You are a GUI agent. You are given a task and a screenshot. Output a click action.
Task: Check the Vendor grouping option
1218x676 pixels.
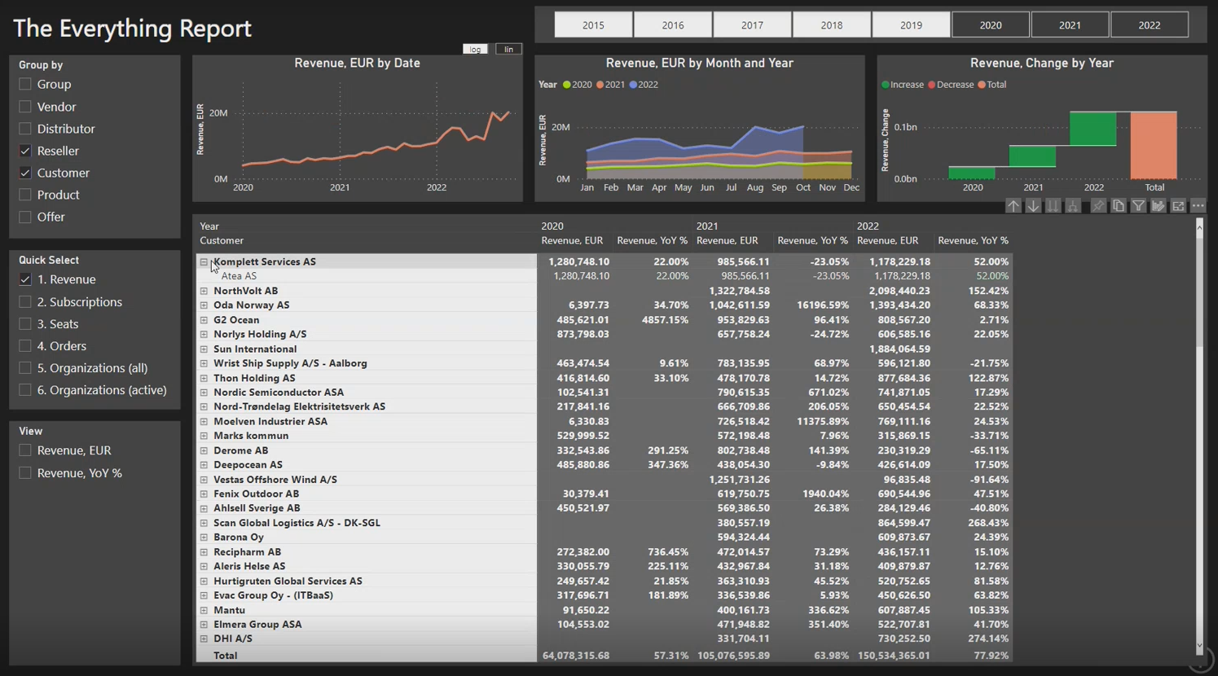[x=25, y=107]
